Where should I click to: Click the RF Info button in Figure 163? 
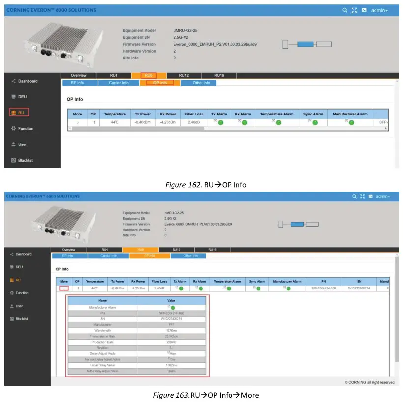[67, 256]
